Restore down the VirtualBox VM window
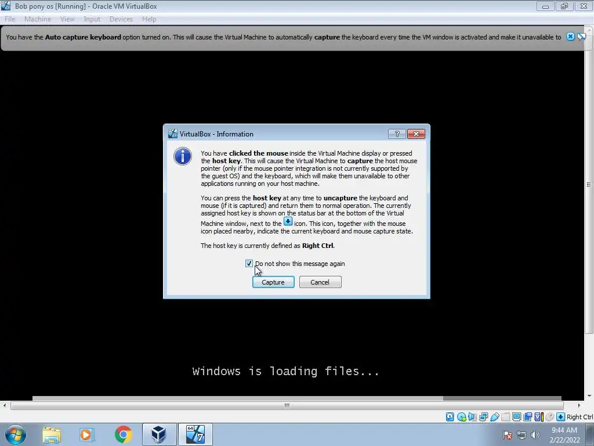The image size is (594, 446). 564,6
